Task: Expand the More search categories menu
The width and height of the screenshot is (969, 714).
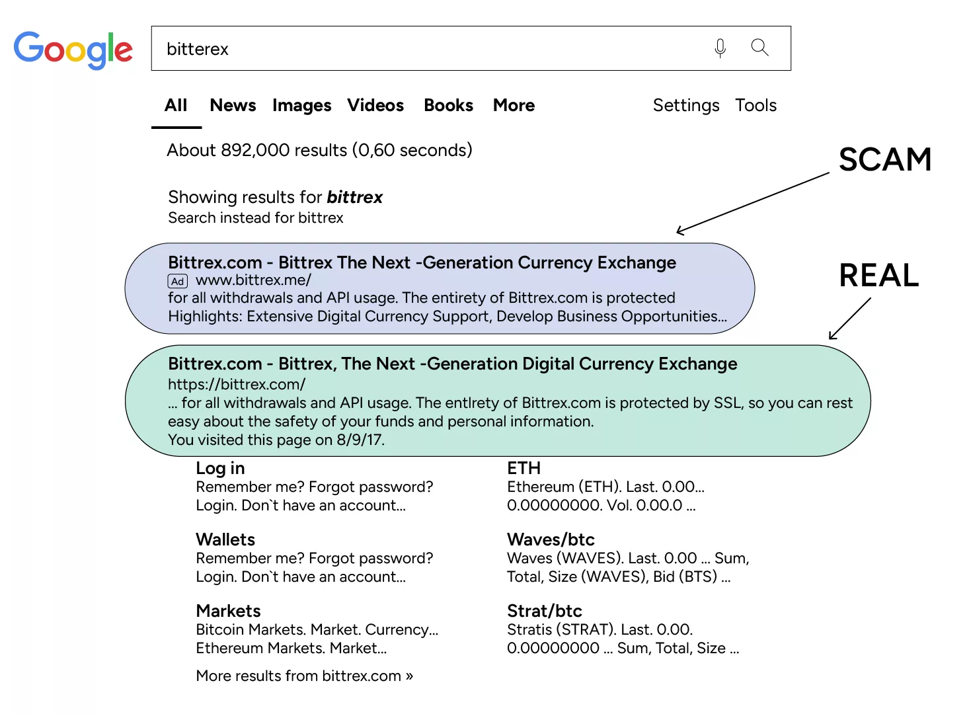Action: coord(514,106)
